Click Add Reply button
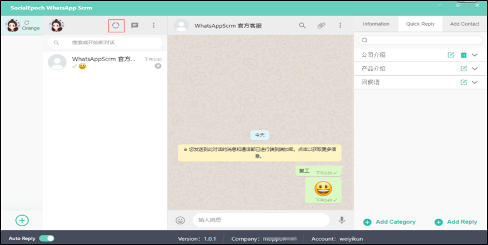This screenshot has height=245, width=488. pyautogui.click(x=456, y=222)
